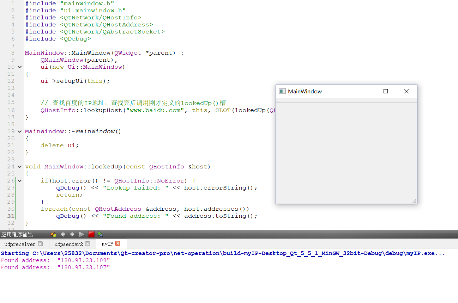458x303 pixels.
Task: Click the MainWindow title text
Action: pos(305,91)
